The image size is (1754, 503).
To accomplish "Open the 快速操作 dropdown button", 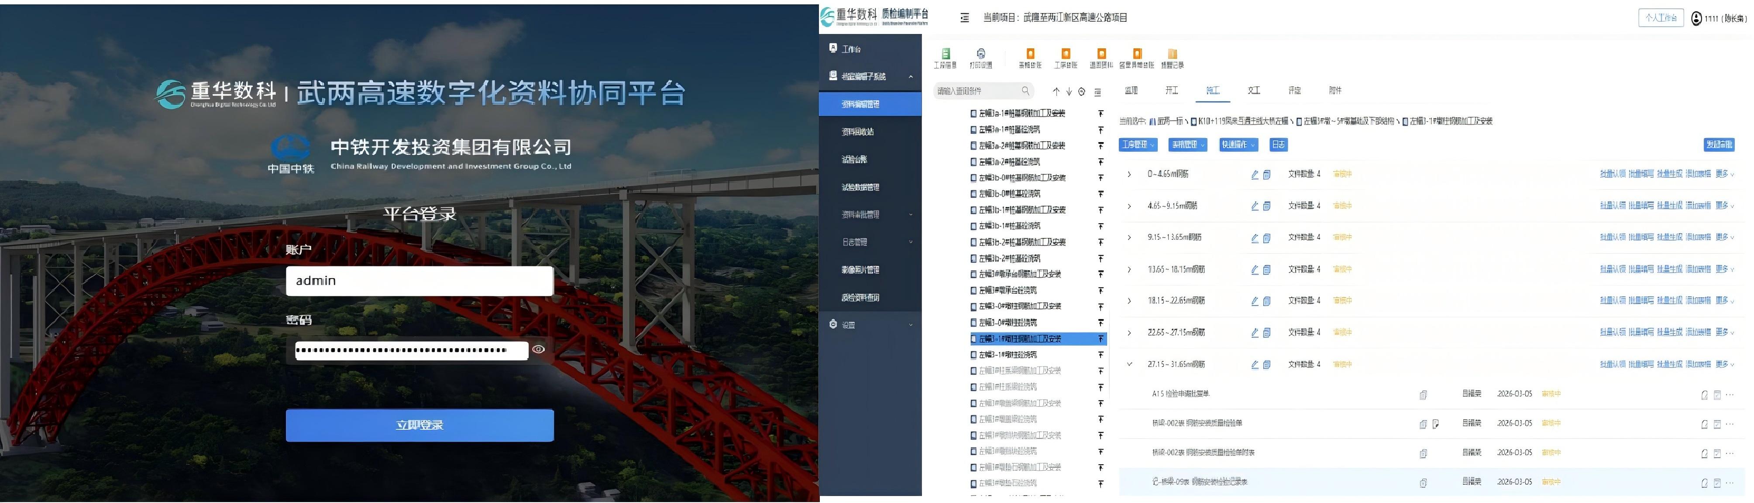I will pos(1238,145).
